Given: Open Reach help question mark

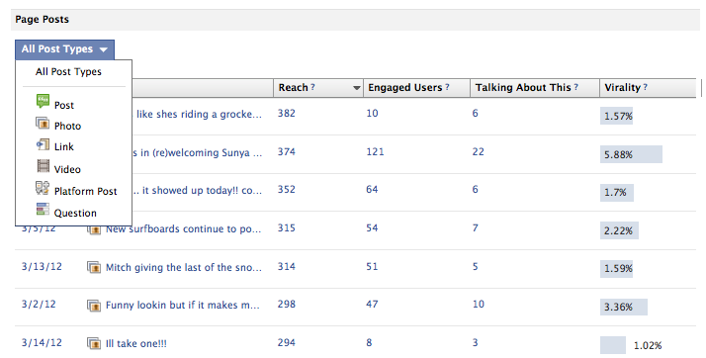Looking at the screenshot, I should 312,87.
